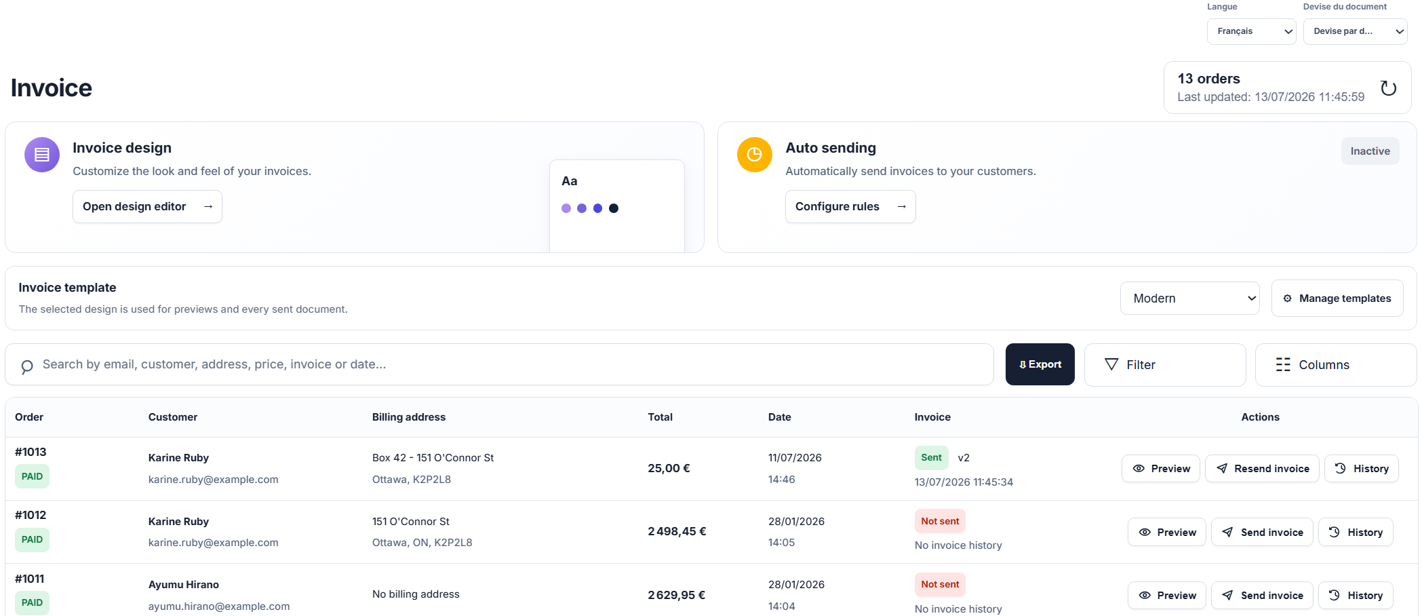Image resolution: width=1422 pixels, height=616 pixels.
Task: Click the lightest purple color dot
Action: (x=566, y=208)
